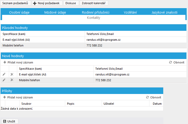Viewport: 188px width, 124px height.
Task: Click Zobrazit kalendář button
Action: click(x=94, y=3)
